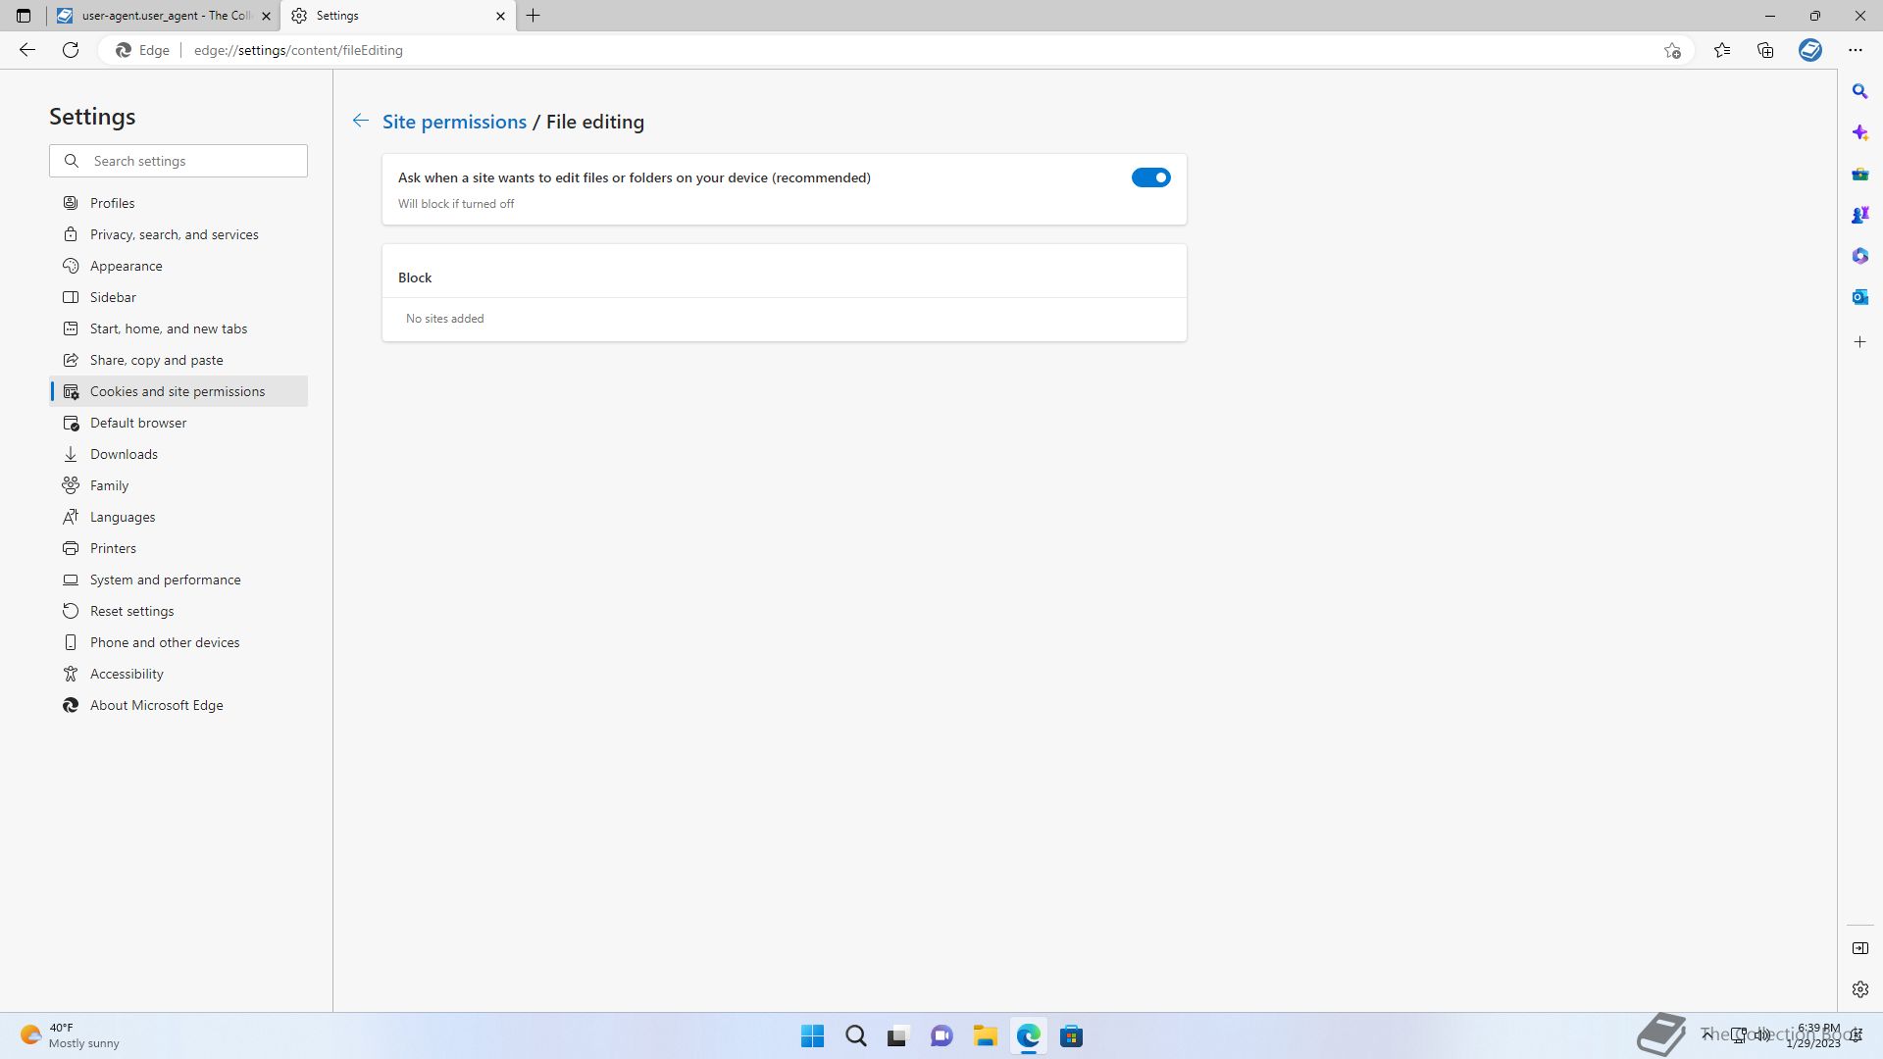This screenshot has width=1883, height=1059.
Task: Open sidebar Discover sparkle icon
Action: (x=1859, y=132)
